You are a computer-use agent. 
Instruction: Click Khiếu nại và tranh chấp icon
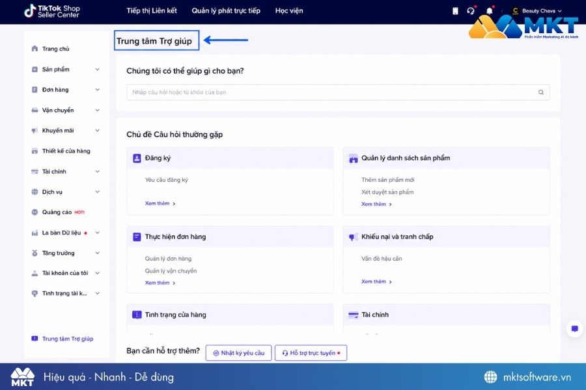click(353, 237)
